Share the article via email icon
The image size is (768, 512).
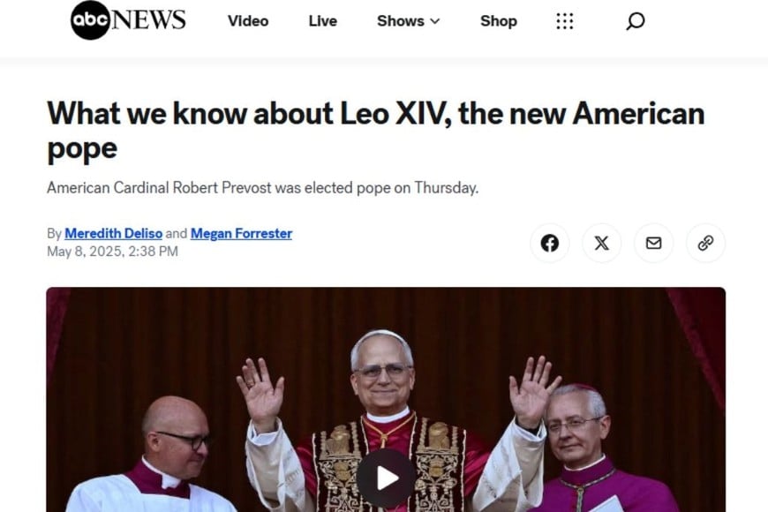point(653,243)
